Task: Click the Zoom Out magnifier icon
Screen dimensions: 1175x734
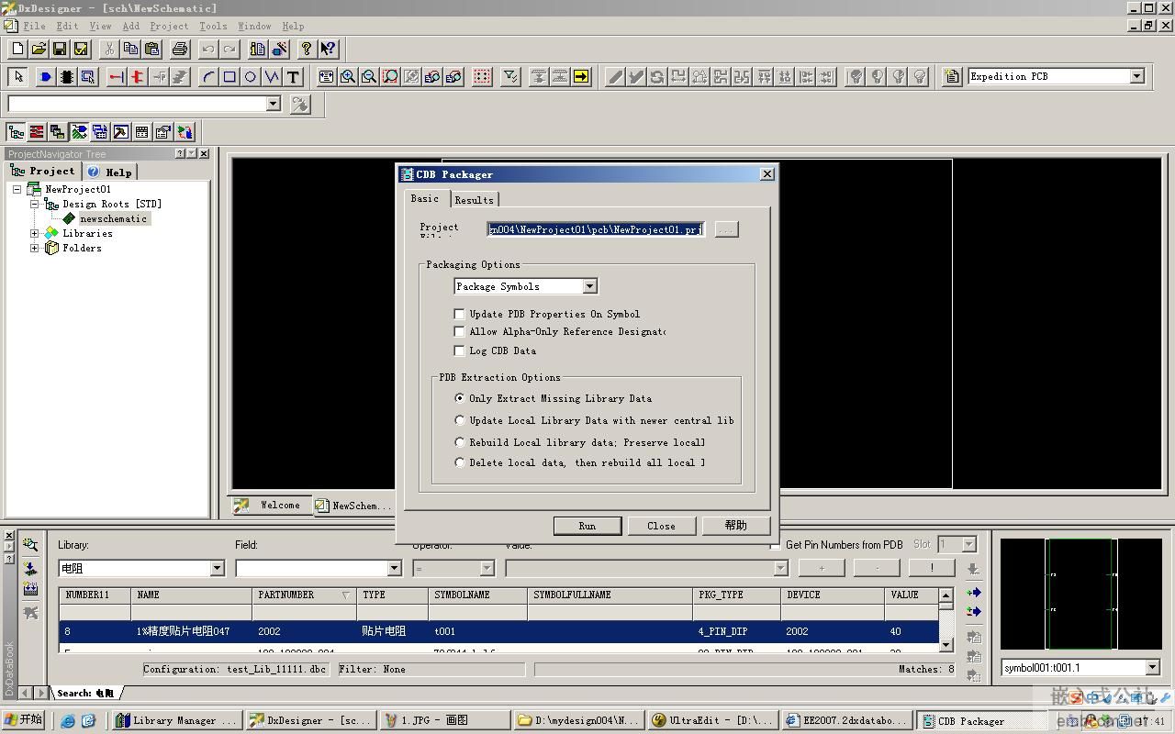Action: click(369, 77)
